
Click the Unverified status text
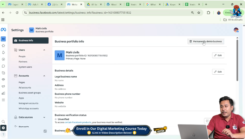[x=63, y=119]
